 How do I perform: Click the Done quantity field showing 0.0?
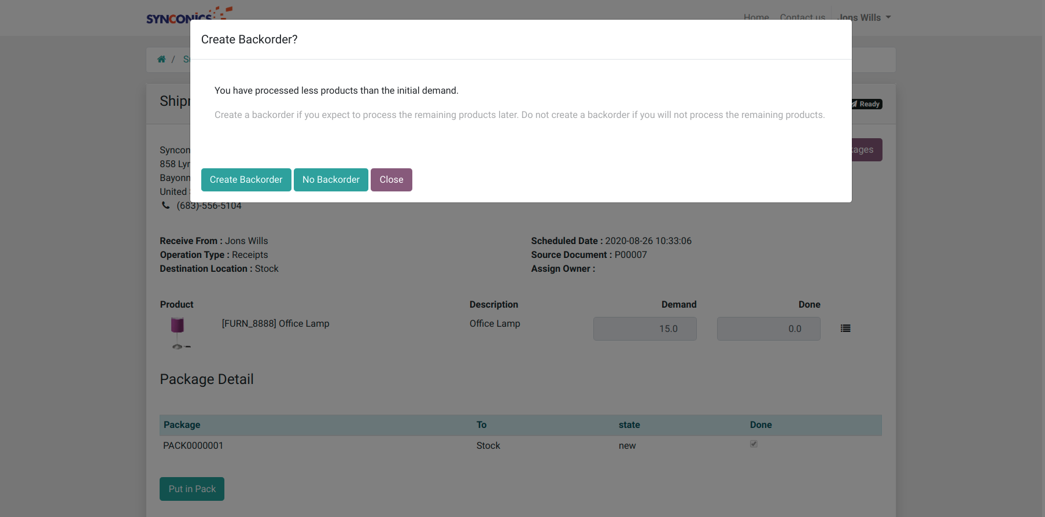[x=768, y=328]
